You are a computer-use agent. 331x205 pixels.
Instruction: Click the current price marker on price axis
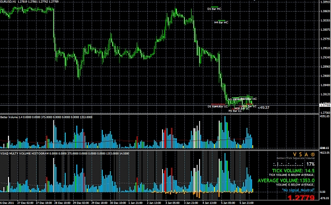tap(325, 105)
